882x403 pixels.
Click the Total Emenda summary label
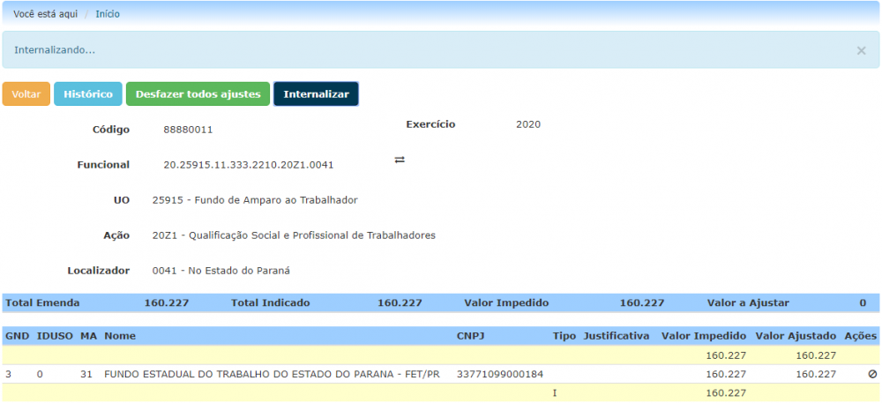tap(42, 303)
